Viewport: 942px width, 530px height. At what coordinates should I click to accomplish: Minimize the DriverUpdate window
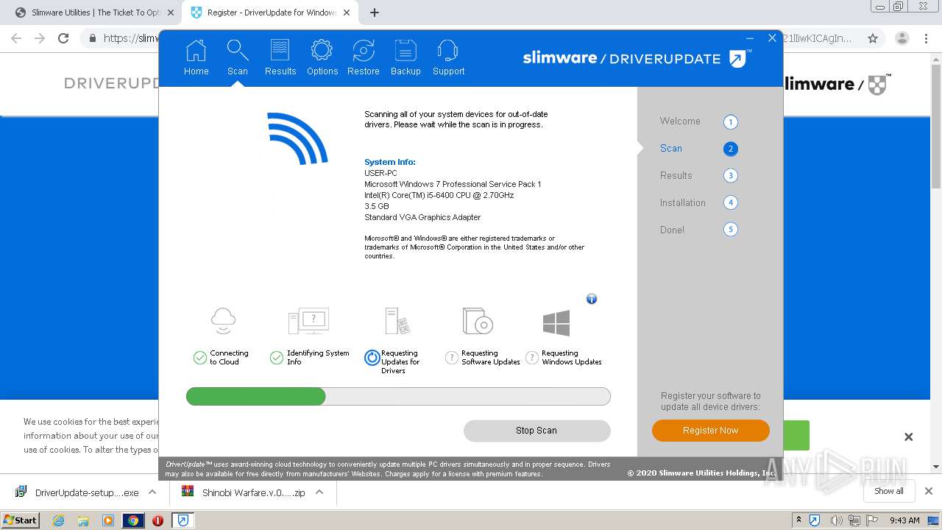[x=750, y=38]
